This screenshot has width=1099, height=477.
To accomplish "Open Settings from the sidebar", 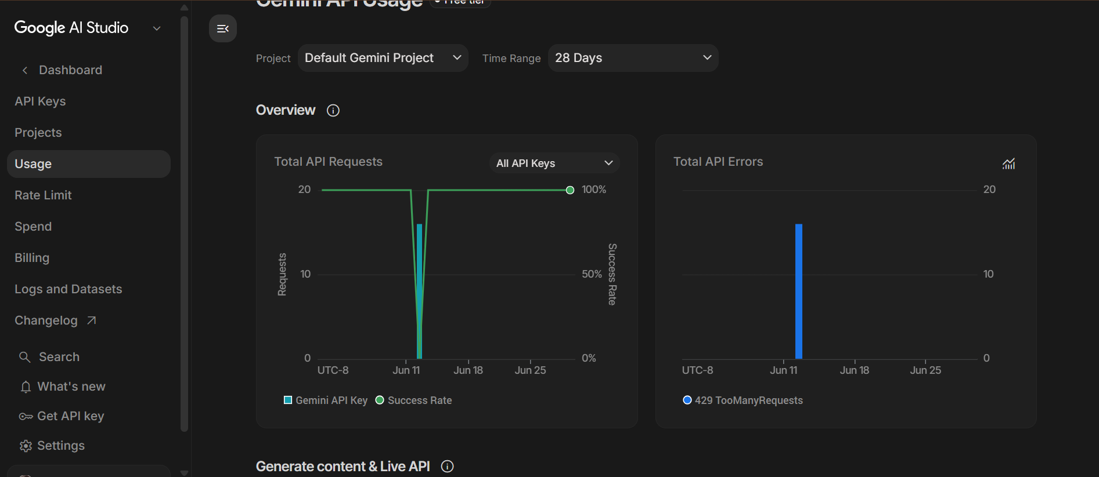I will [x=61, y=446].
